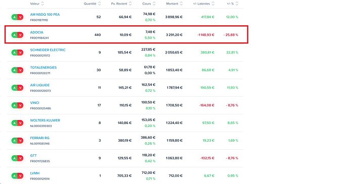Image resolution: width=349 pixels, height=184 pixels.
Task: Sort by Quantité using sort arrows
Action: point(100,4)
